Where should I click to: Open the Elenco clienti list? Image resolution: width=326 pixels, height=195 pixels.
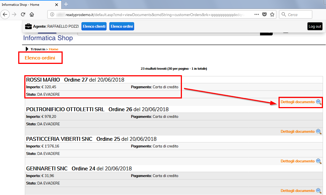(x=94, y=27)
